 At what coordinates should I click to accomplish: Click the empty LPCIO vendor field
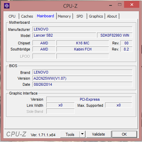tap(44, 56)
